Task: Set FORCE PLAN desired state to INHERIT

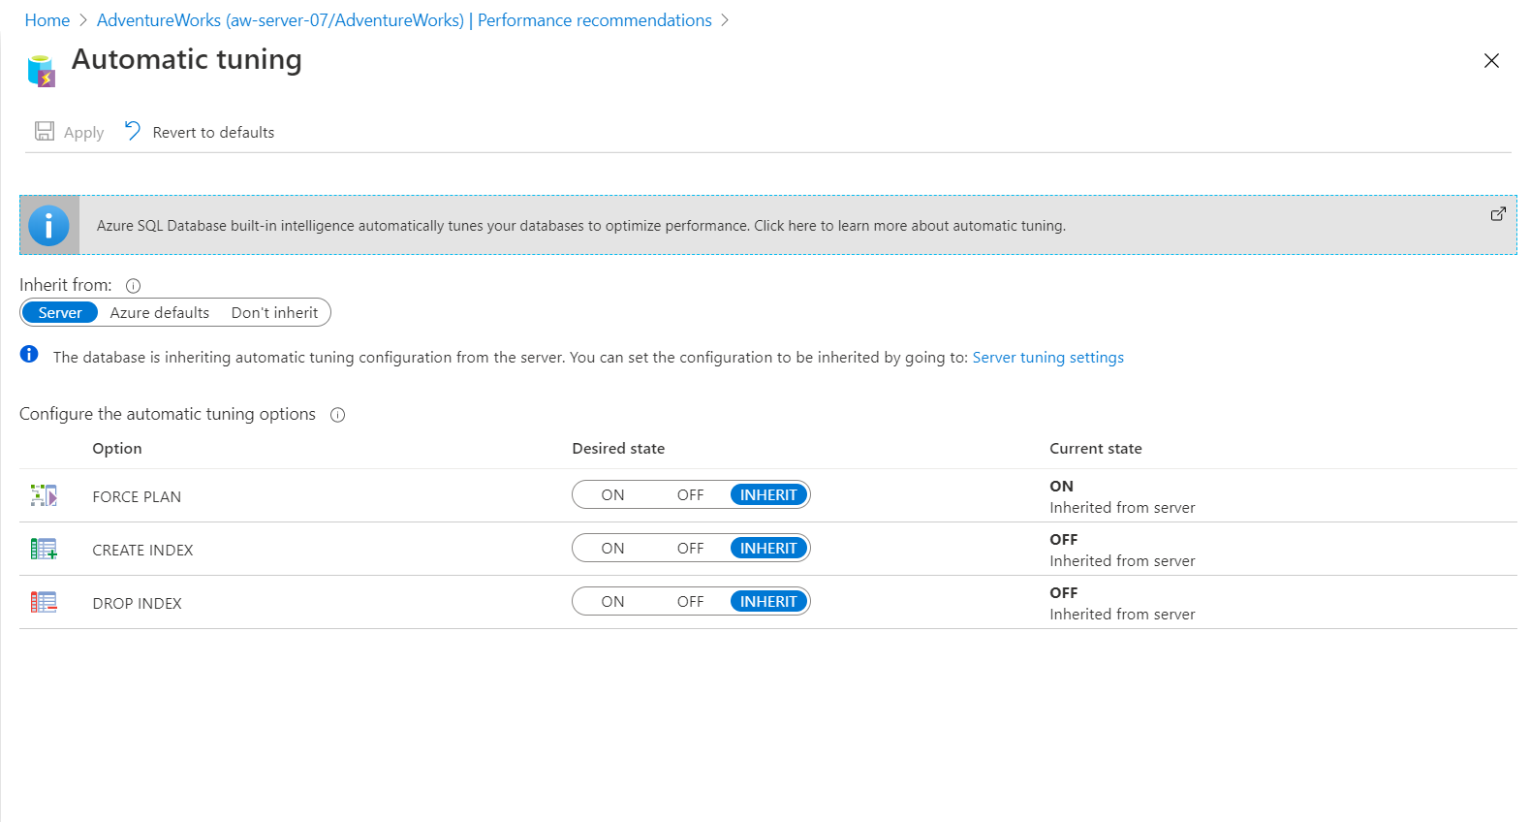Action: coord(768,494)
